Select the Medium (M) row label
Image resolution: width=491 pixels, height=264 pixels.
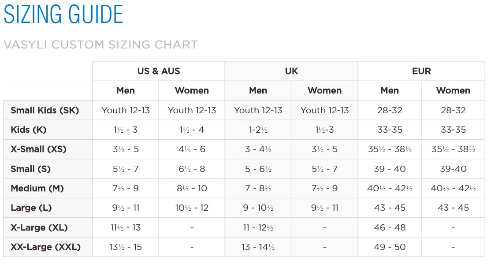[37, 188]
